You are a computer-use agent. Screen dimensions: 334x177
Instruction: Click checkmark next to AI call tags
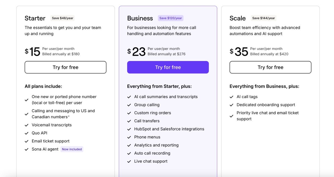[x=231, y=97]
